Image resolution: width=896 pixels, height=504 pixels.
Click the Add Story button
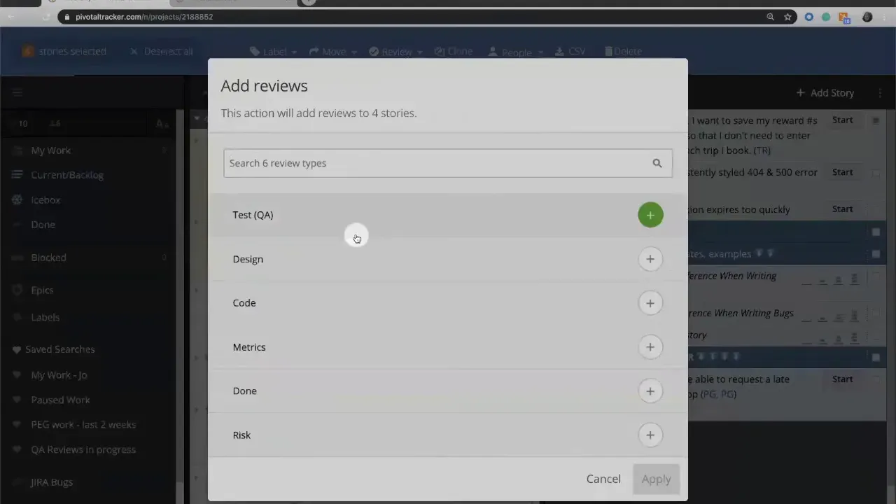tap(825, 92)
